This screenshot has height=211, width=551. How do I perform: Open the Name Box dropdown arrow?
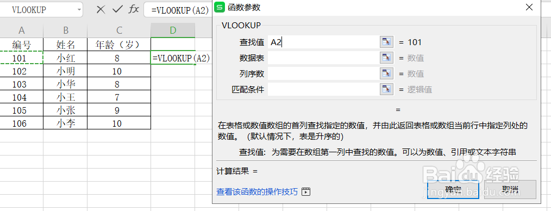tap(79, 10)
